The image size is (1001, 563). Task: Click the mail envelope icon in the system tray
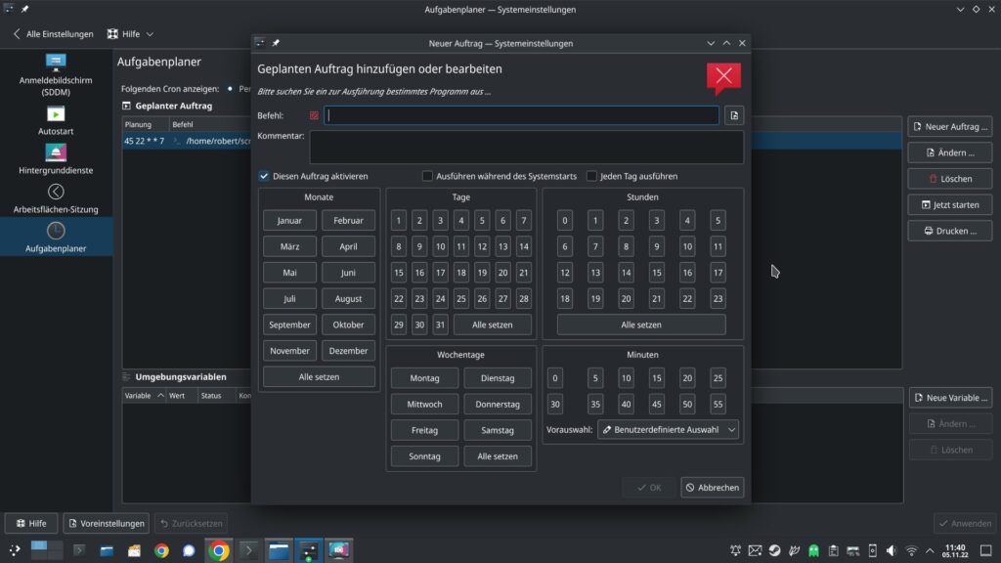click(x=755, y=551)
